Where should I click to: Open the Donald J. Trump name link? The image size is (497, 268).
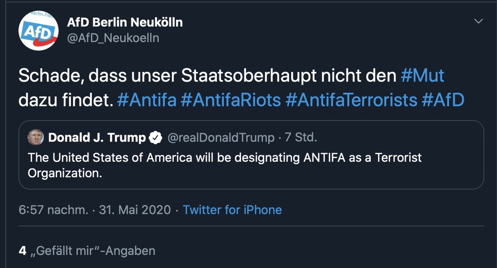pos(97,138)
